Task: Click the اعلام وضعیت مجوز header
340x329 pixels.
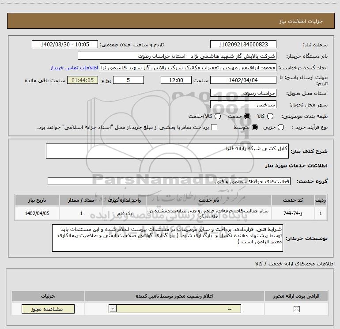Action: [174, 296]
